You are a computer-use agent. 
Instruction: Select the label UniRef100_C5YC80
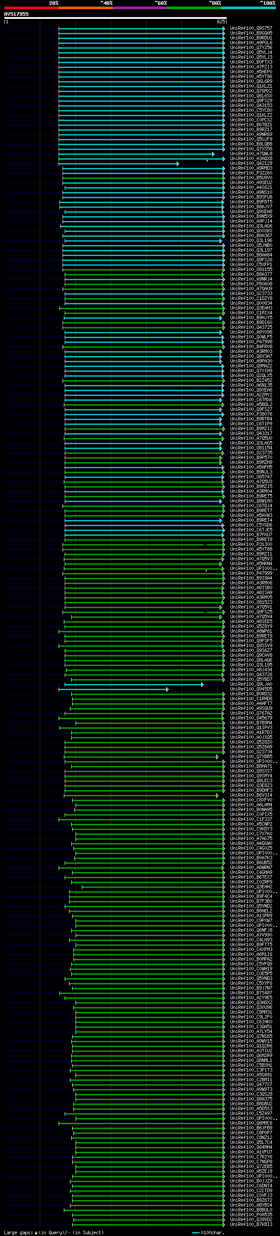tap(251, 110)
